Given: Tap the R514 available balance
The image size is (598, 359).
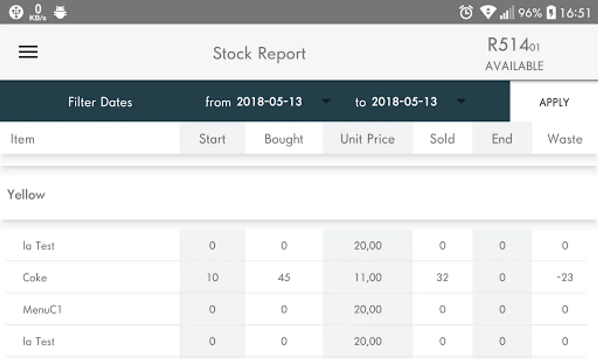Looking at the screenshot, I should pyautogui.click(x=514, y=53).
